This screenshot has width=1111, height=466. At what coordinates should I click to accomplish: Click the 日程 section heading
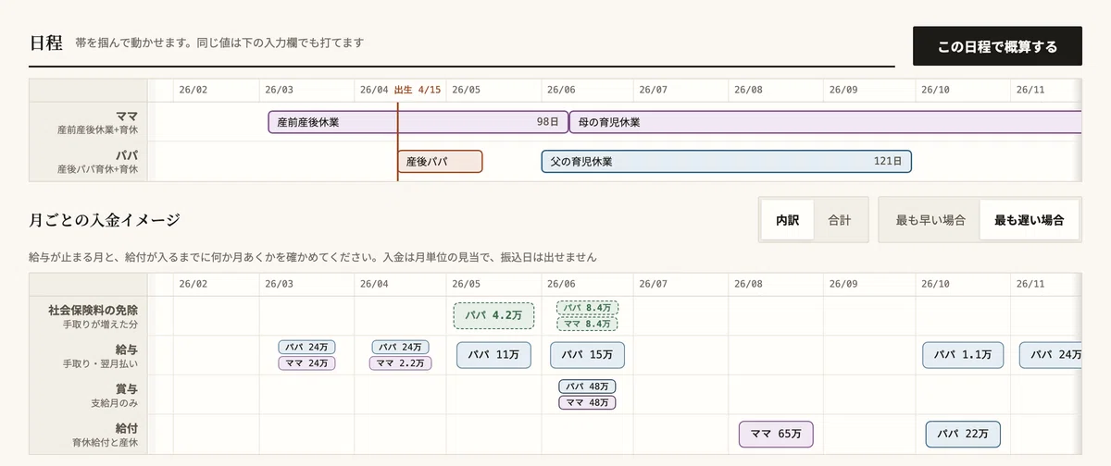[x=45, y=43]
